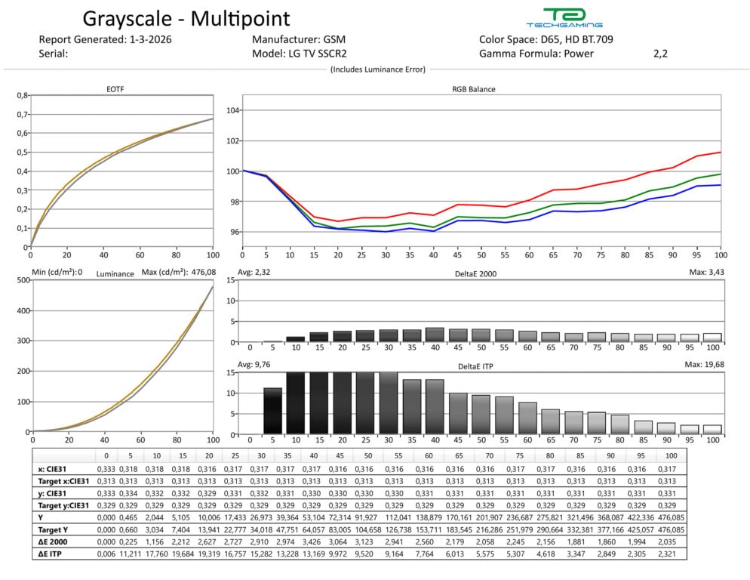Click the Model: LG TV SSCR2 text
Viewport: 750px width, 580px height.
tap(307, 54)
